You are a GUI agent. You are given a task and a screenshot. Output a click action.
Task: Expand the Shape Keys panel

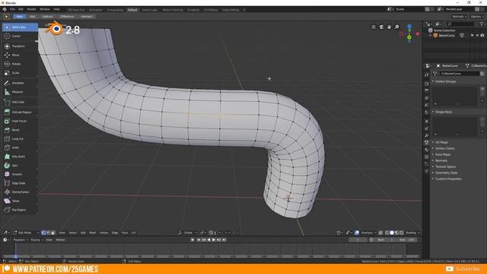click(444, 112)
